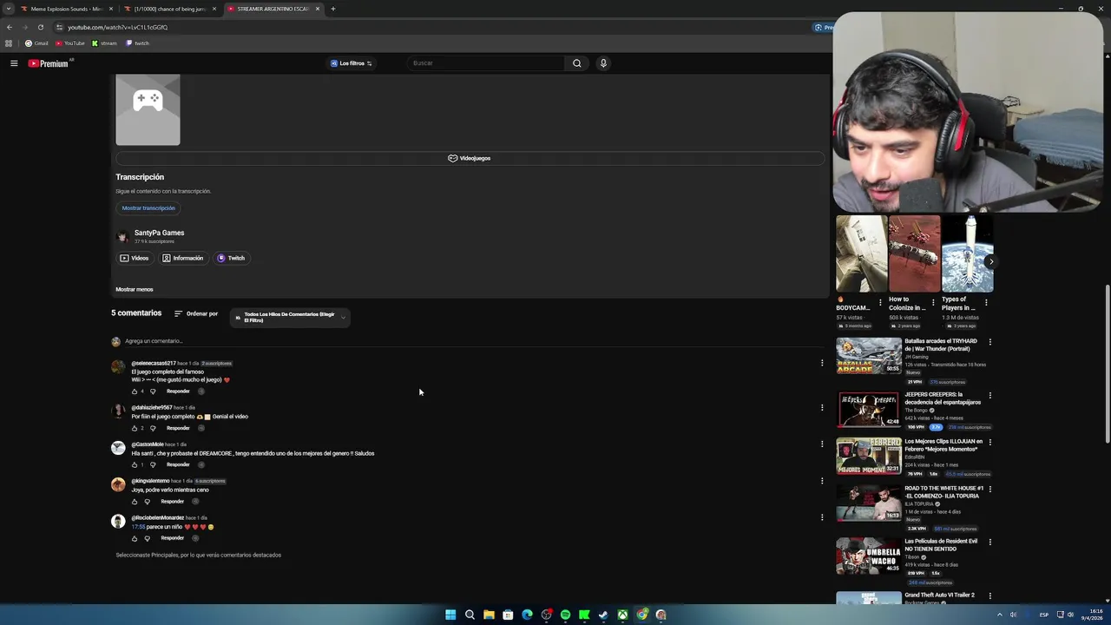Open options menu for @GastonMole comment
The height and width of the screenshot is (625, 1111).
click(x=822, y=444)
